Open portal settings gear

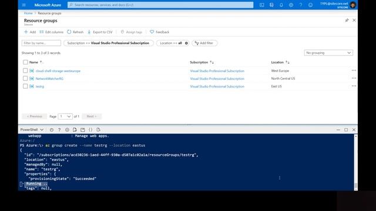(x=291, y=5)
